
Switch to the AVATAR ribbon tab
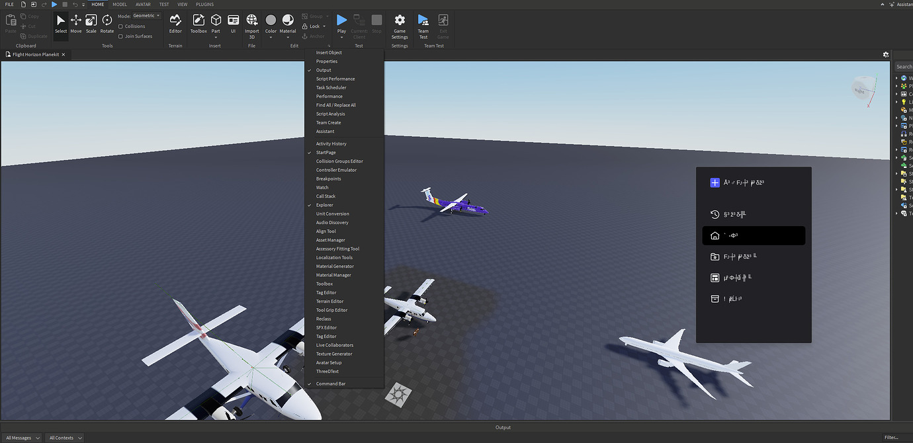(143, 5)
